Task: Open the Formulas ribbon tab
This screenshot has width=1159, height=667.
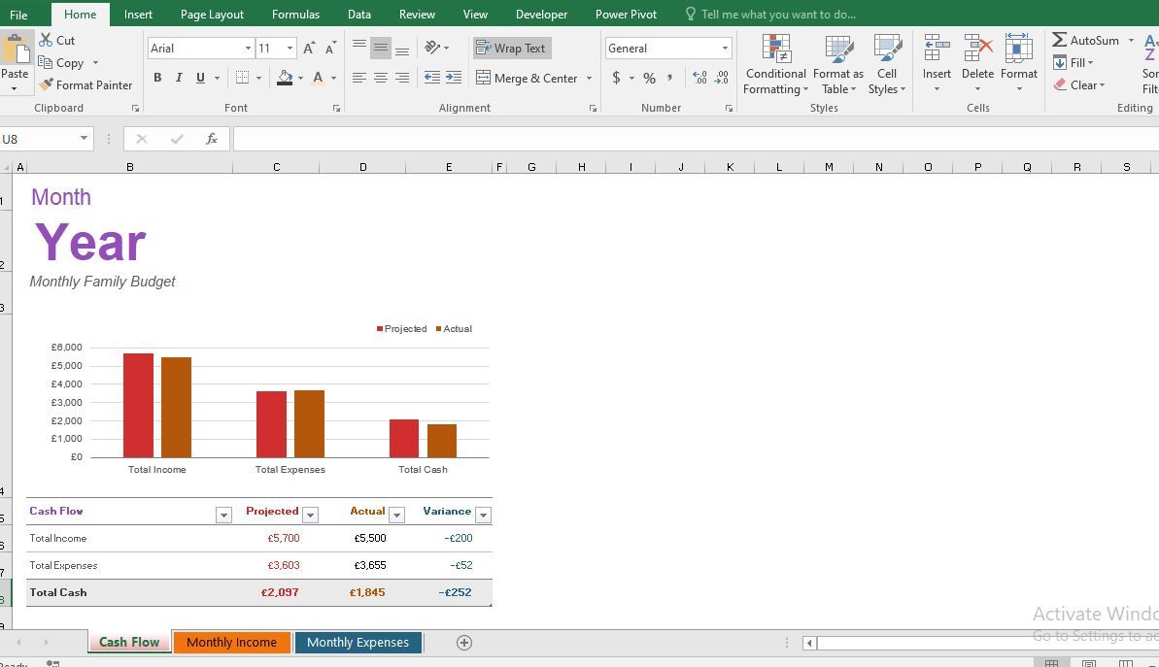Action: tap(295, 14)
